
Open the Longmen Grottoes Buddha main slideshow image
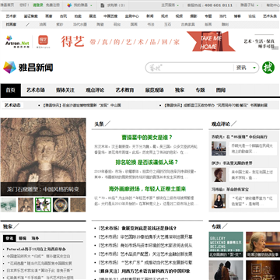[43, 157]
